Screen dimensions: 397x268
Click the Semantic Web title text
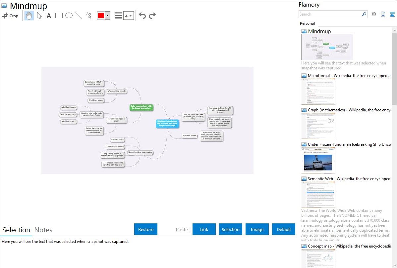(x=349, y=178)
